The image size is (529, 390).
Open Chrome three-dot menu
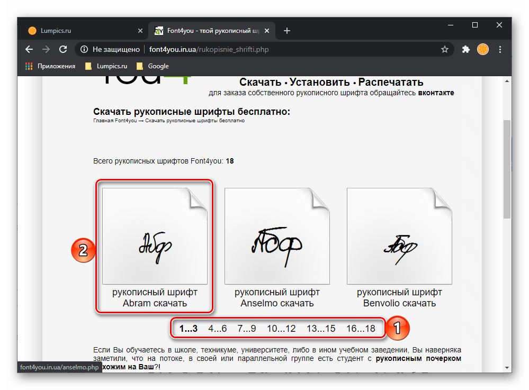point(500,49)
